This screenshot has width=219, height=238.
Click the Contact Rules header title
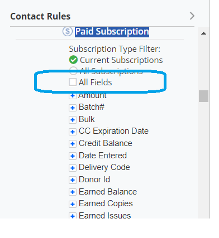pyautogui.click(x=40, y=16)
